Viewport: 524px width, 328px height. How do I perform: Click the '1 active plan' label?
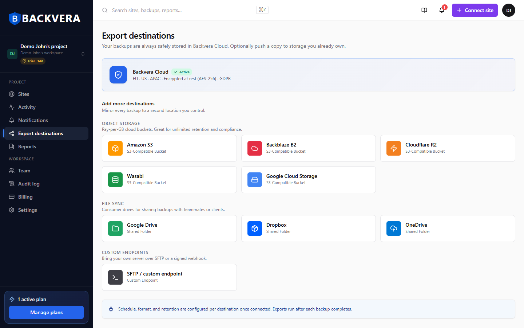tap(32, 299)
